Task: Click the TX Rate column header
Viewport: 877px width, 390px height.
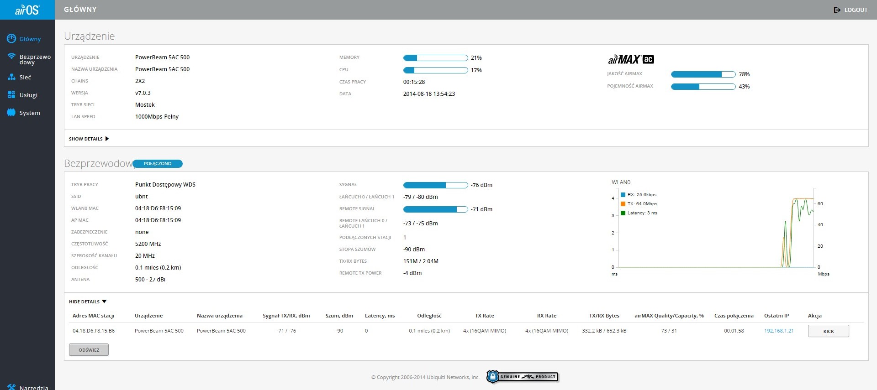Action: 485,316
